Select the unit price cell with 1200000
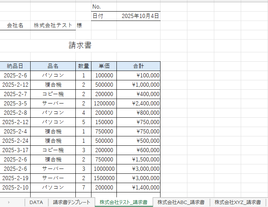The height and width of the screenshot is (207, 268). (x=104, y=103)
